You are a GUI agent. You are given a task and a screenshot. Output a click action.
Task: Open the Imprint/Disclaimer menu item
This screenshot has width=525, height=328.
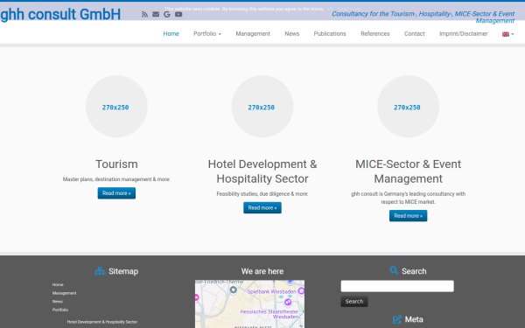[x=464, y=34]
